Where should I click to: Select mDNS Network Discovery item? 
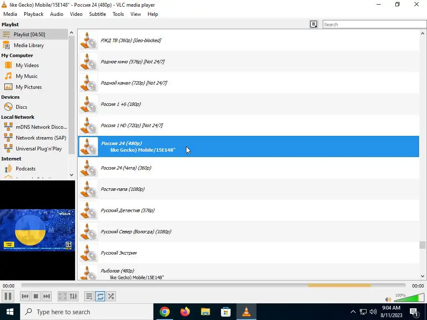click(x=34, y=127)
